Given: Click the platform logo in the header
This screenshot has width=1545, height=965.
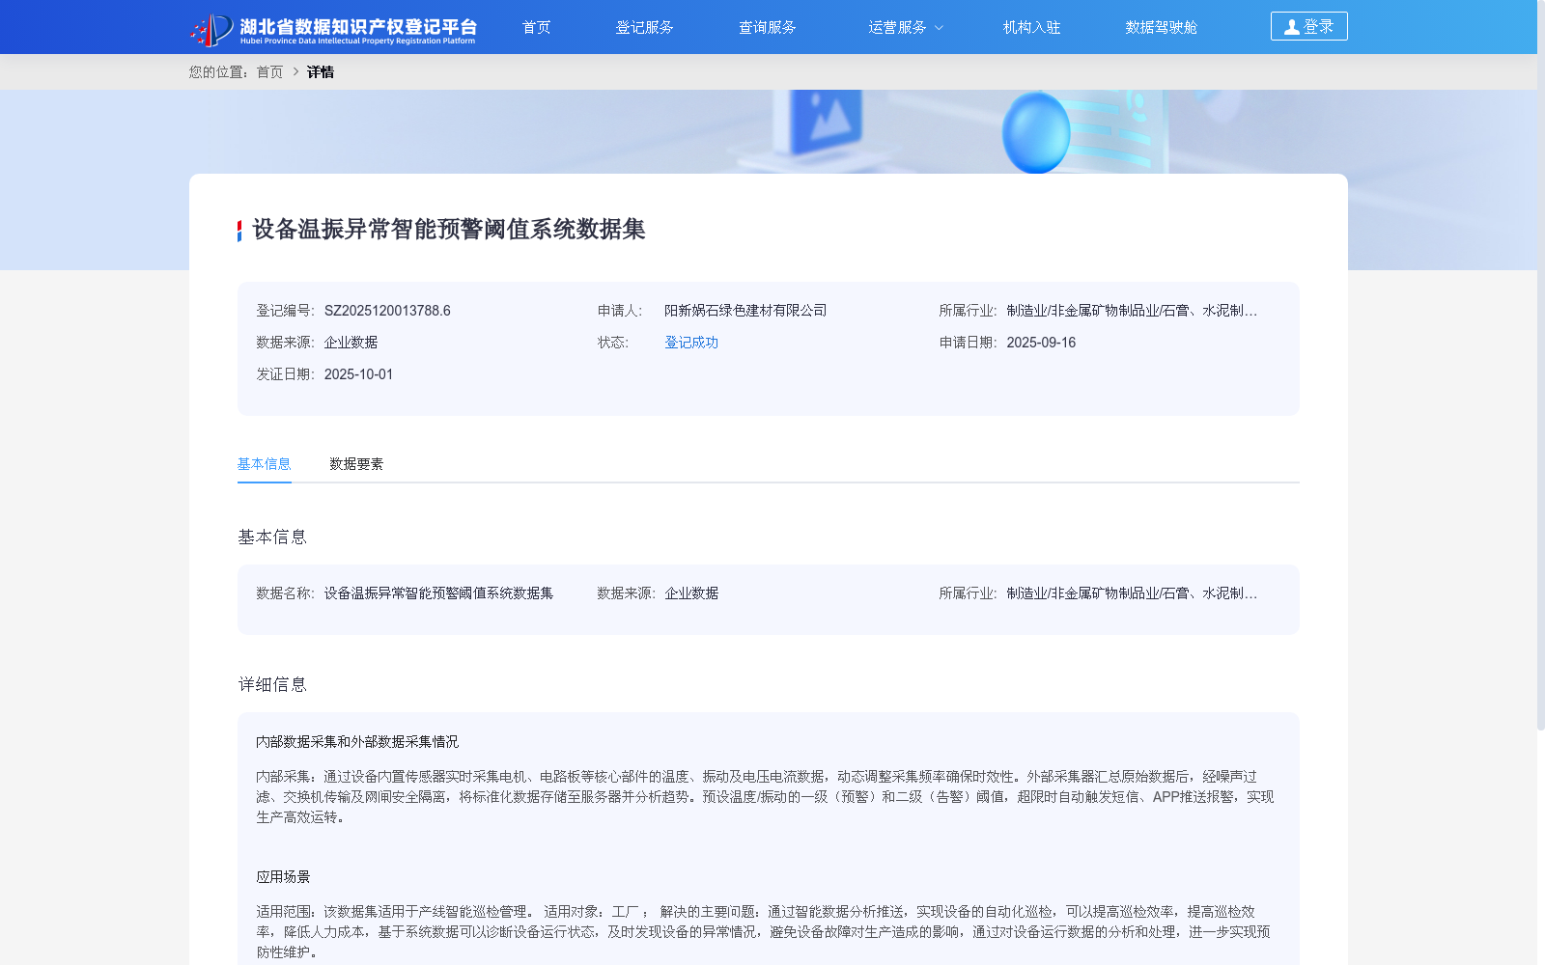Looking at the screenshot, I should tap(333, 29).
